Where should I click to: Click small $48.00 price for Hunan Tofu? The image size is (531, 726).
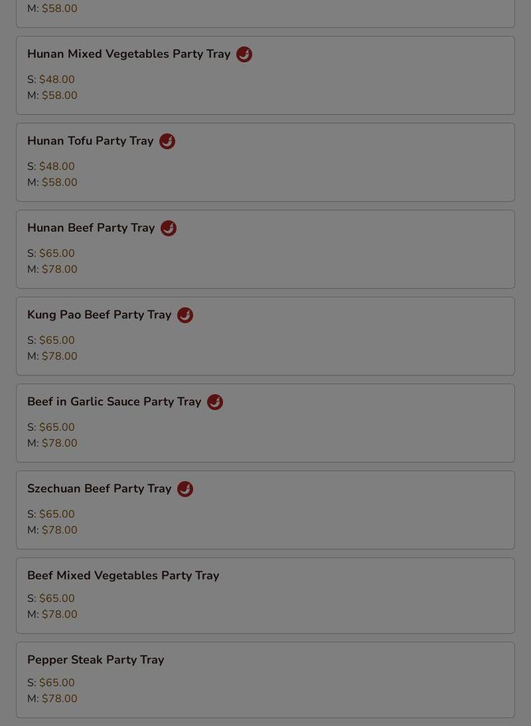[x=56, y=167]
